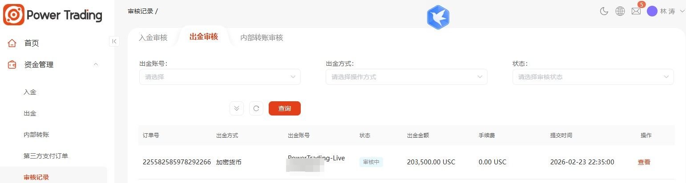Open the 状态 review status dropdown
Viewport: 686px width, 183px height.
593,77
